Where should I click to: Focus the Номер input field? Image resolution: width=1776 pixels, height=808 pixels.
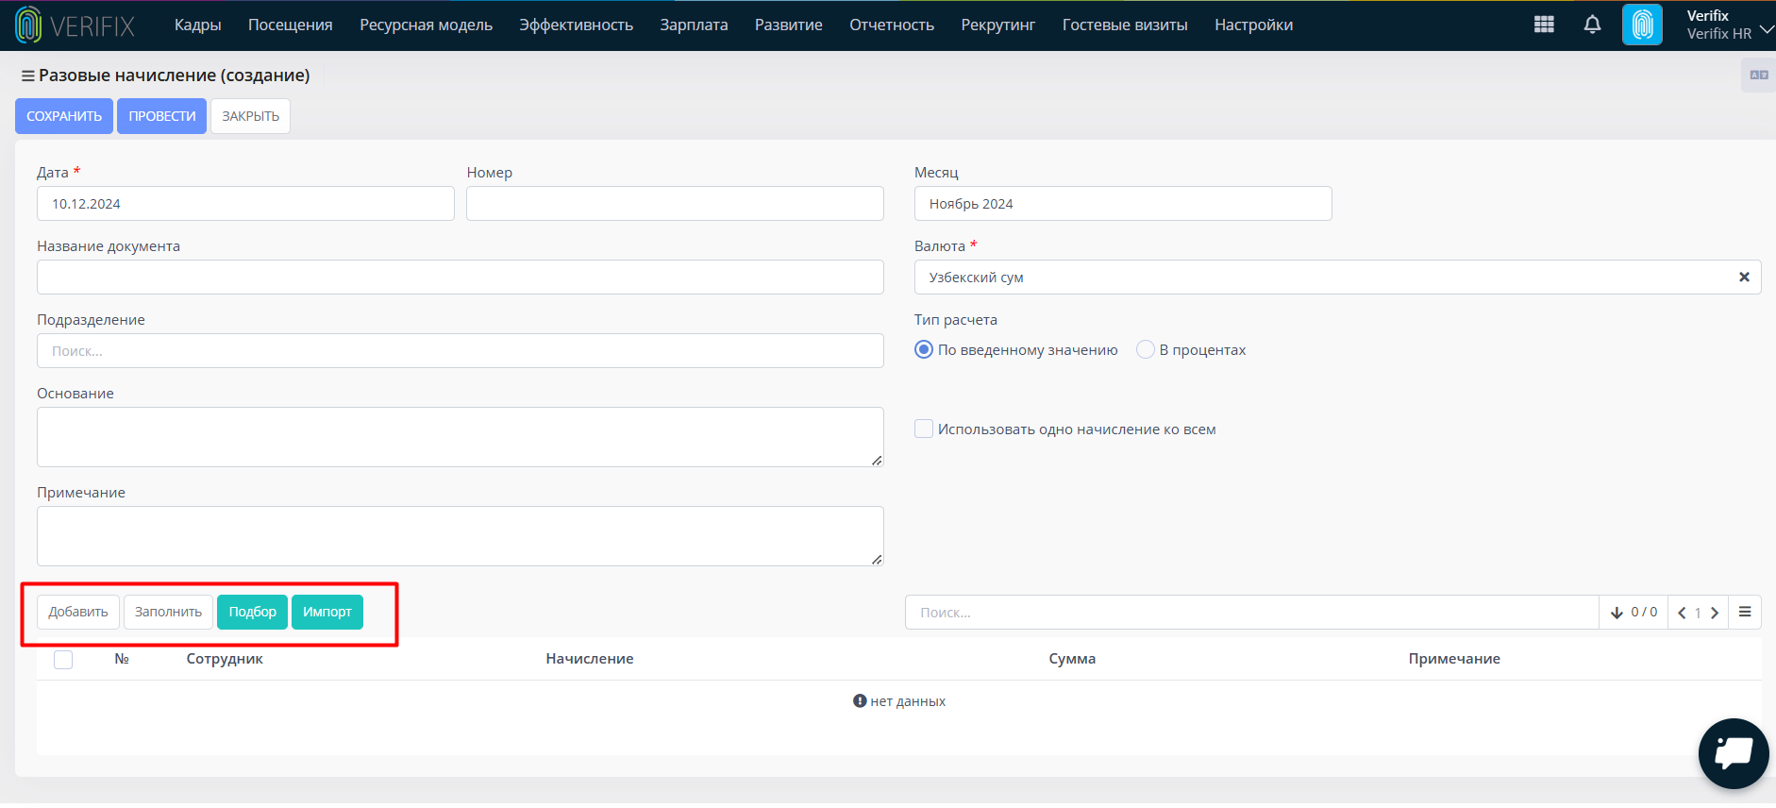tap(675, 204)
